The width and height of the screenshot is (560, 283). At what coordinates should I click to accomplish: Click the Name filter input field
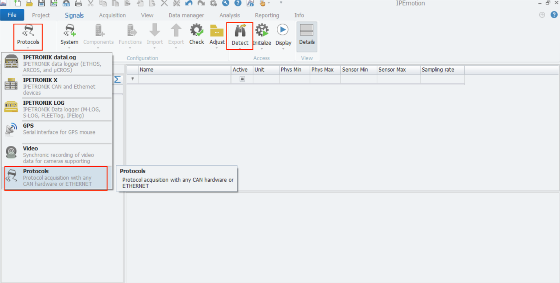(185, 79)
